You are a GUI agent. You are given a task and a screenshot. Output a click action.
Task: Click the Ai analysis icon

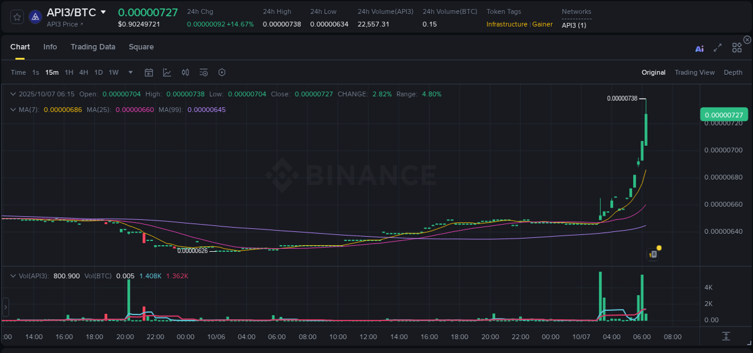[699, 48]
